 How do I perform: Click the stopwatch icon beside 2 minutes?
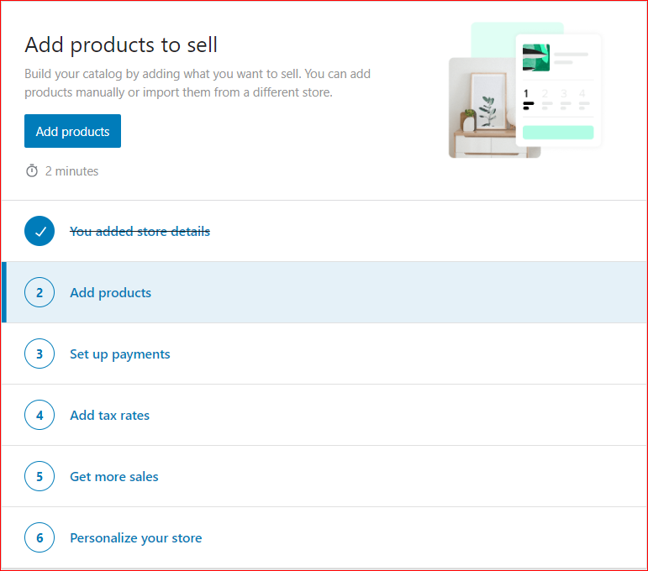pos(32,171)
